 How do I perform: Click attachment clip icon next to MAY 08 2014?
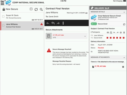point(33,20)
